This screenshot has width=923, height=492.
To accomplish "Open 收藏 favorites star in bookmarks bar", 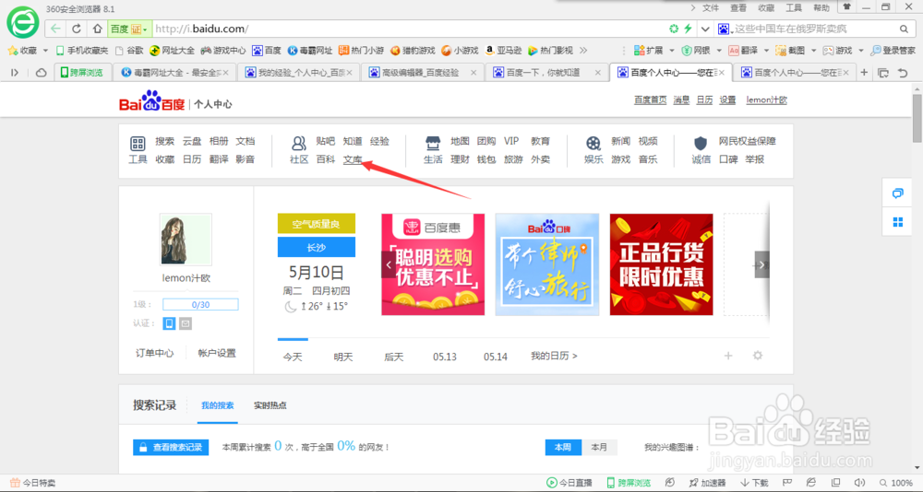I will point(22,51).
